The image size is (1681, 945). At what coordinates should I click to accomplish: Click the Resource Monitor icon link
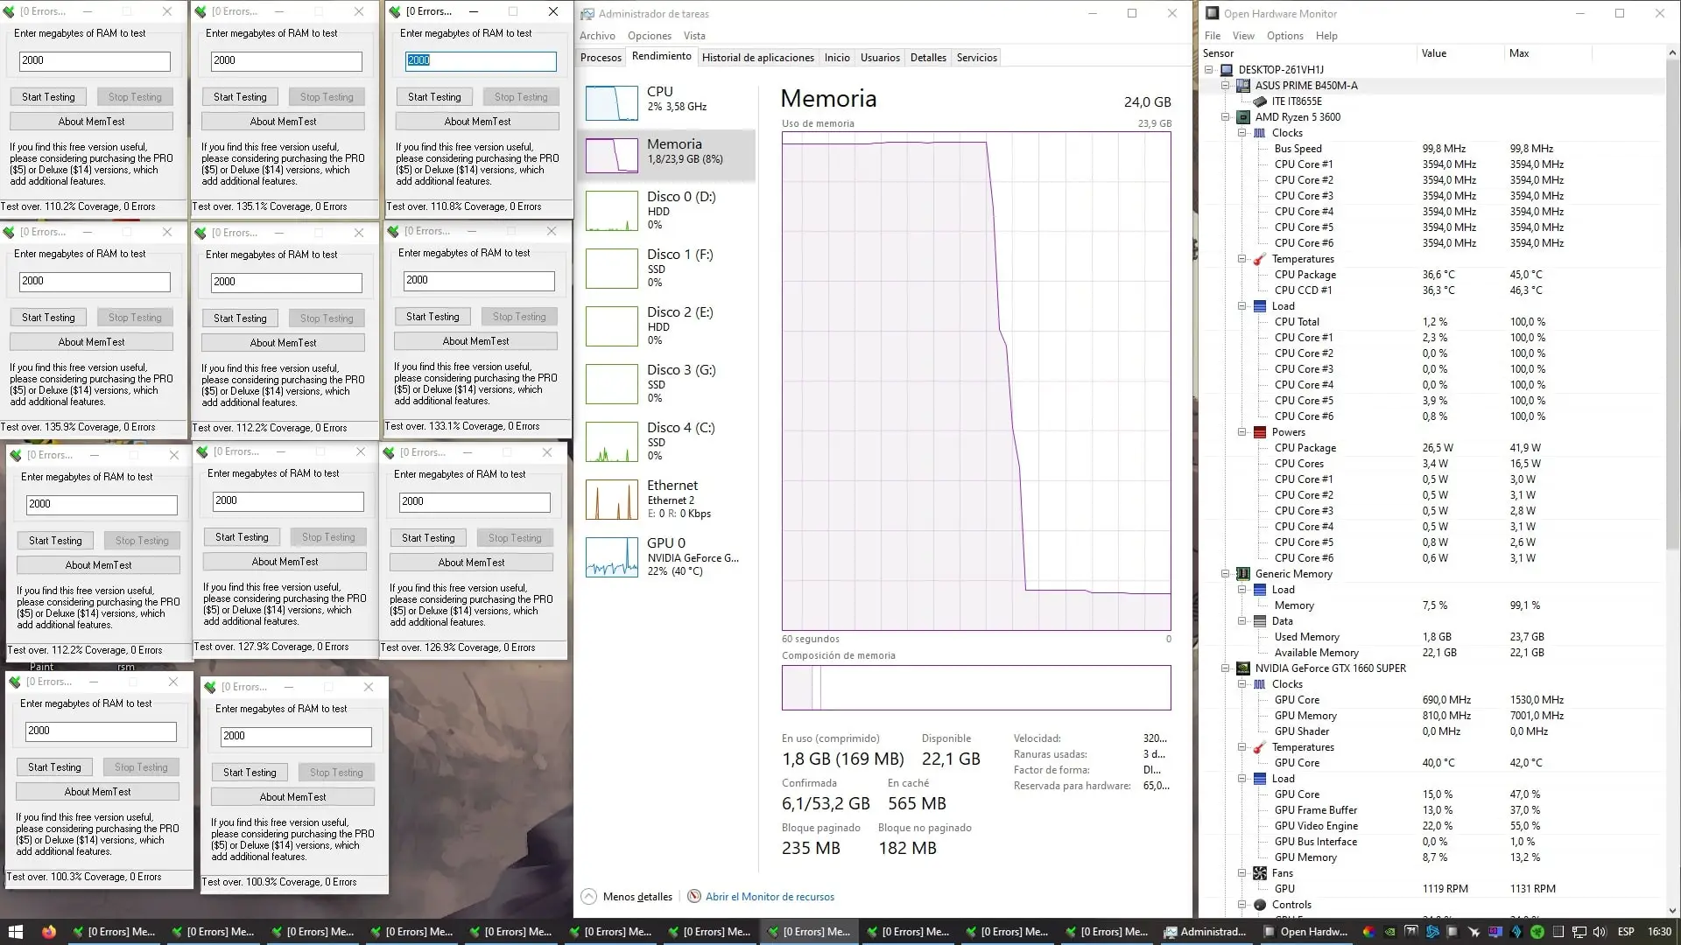pos(694,897)
